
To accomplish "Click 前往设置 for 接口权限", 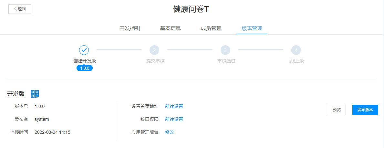I will pos(174,119).
